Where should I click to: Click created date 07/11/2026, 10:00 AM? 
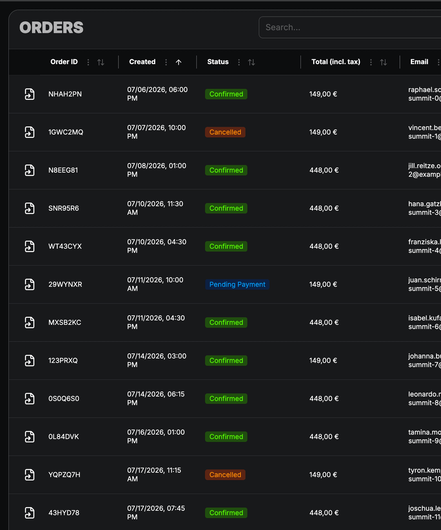[155, 284]
